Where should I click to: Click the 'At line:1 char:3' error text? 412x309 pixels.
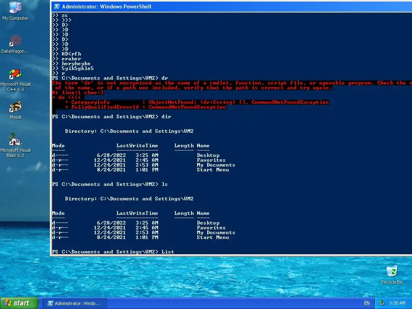pos(78,93)
